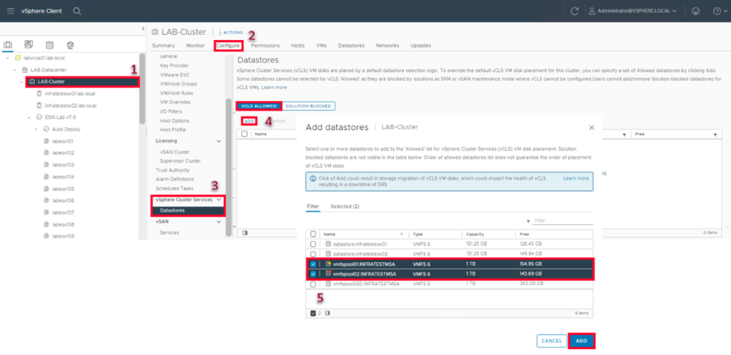Screen dimensions: 731x355
Task: Refresh the vSphere Client view
Action: (574, 11)
